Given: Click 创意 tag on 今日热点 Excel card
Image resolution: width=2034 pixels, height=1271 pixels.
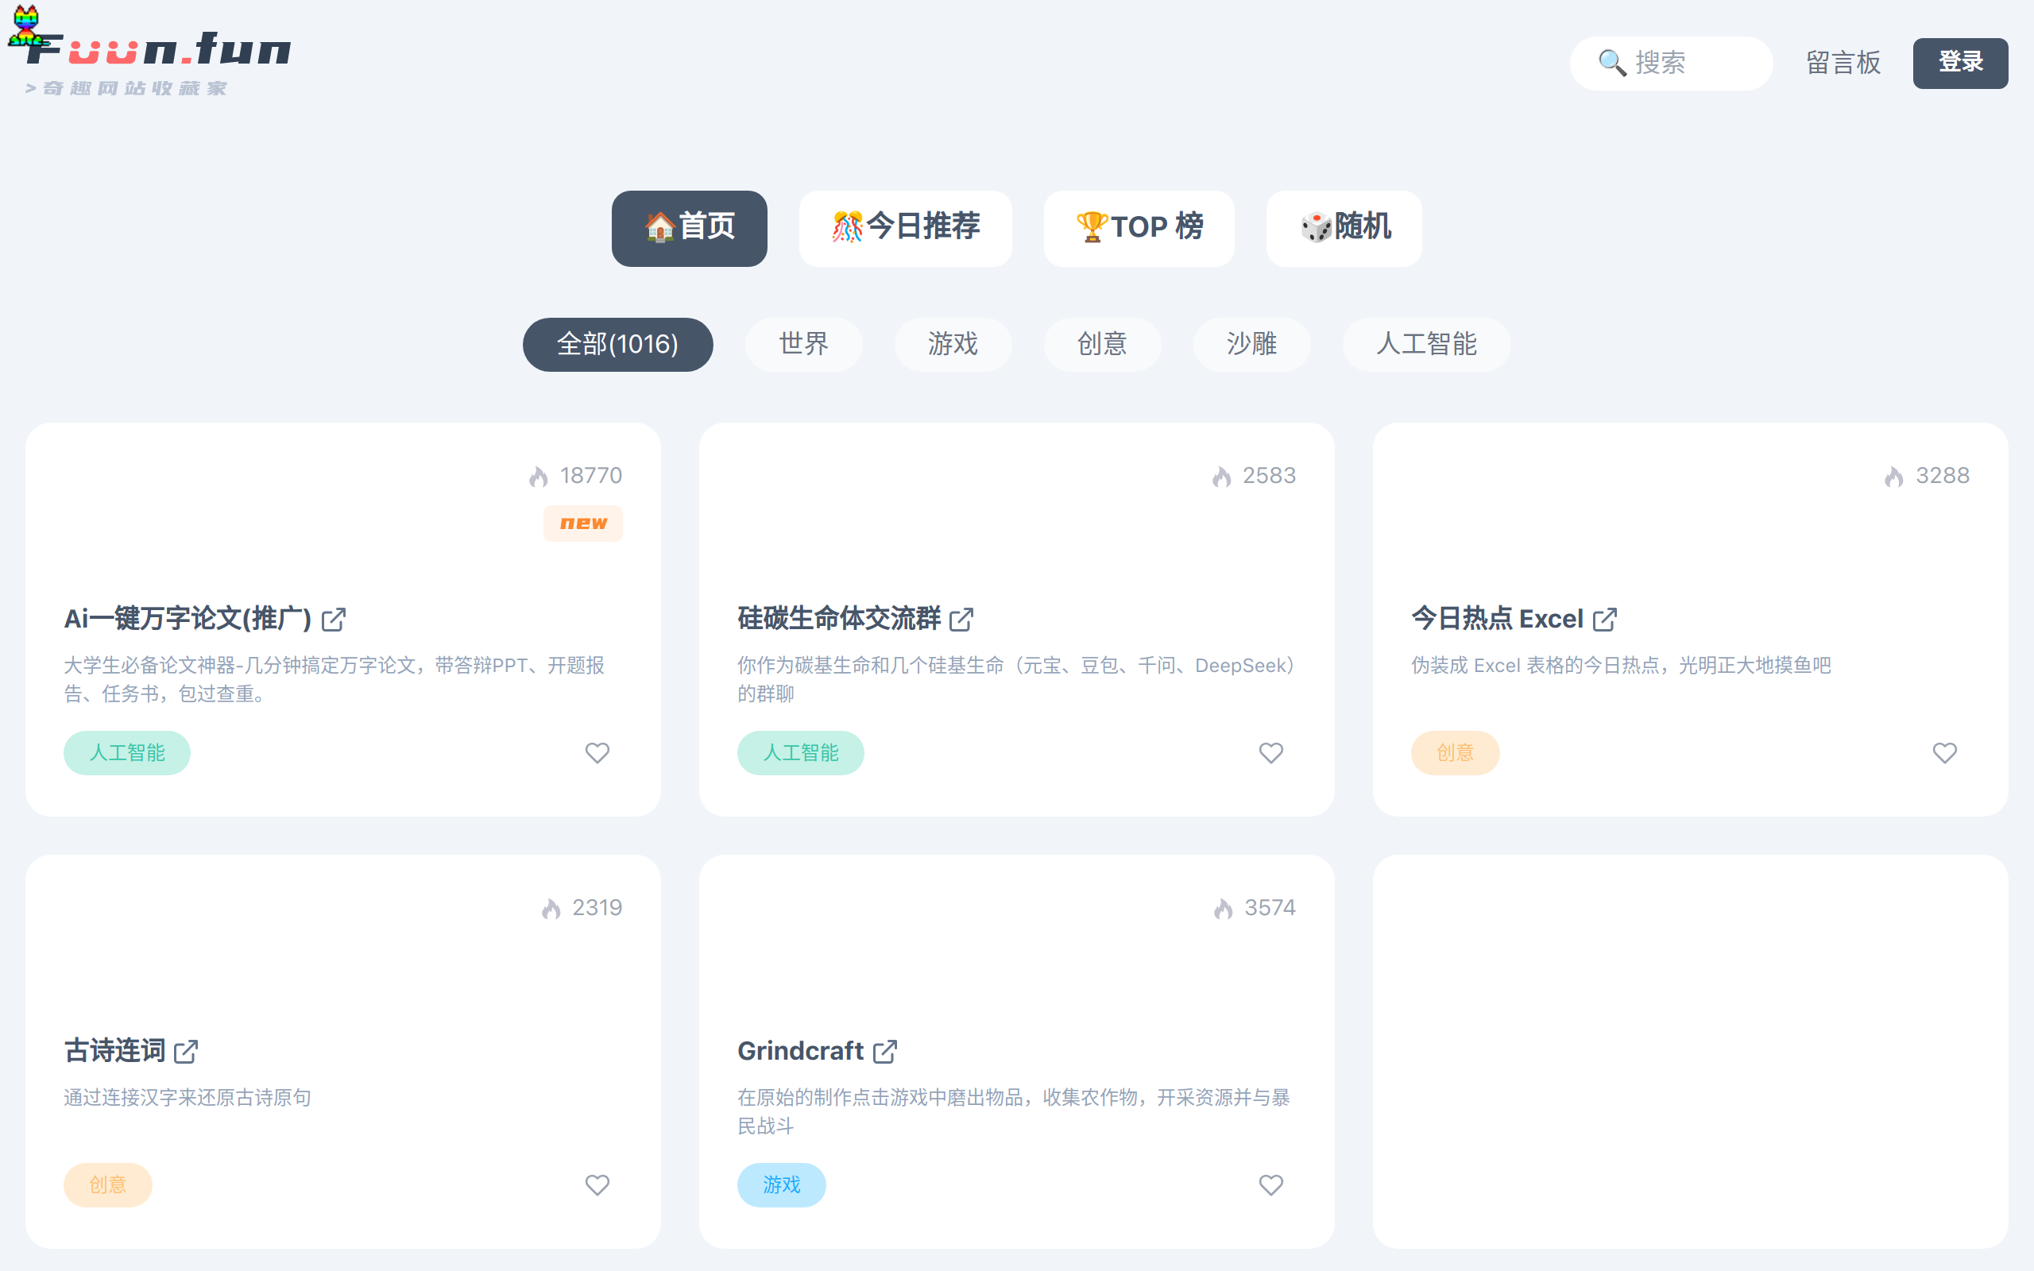Looking at the screenshot, I should point(1455,752).
